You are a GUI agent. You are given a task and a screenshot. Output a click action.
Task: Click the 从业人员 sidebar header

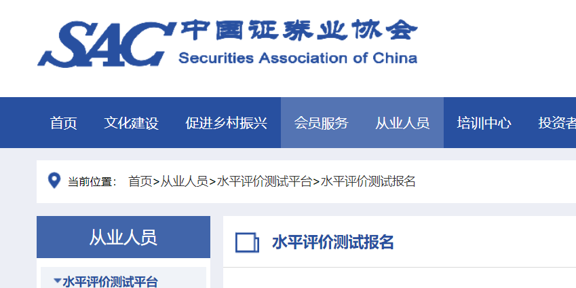pyautogui.click(x=123, y=237)
